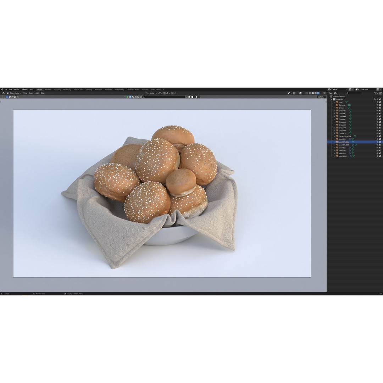Disable camera render visibility for seed 1249
This screenshot has height=383, width=383.
pos(380,156)
